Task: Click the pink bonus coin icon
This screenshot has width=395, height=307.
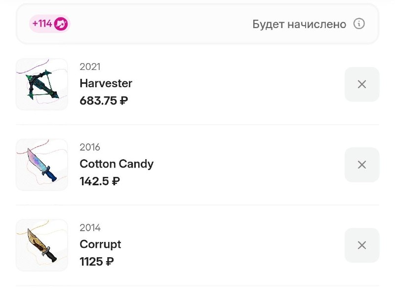Action: pos(61,24)
